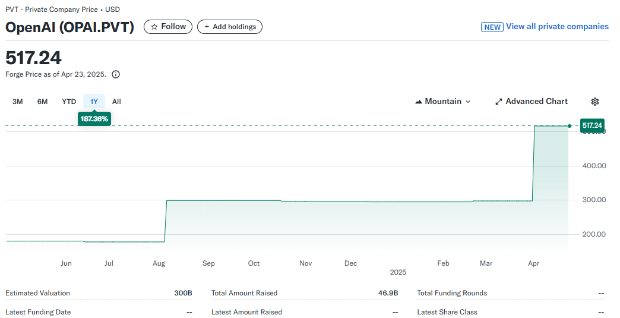Switch to the All range tab
This screenshot has height=318, width=620.
pos(116,102)
